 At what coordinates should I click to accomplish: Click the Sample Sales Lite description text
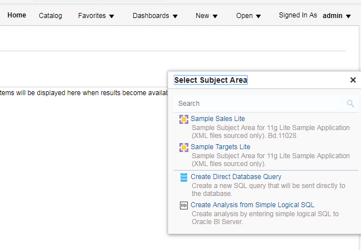click(x=270, y=132)
